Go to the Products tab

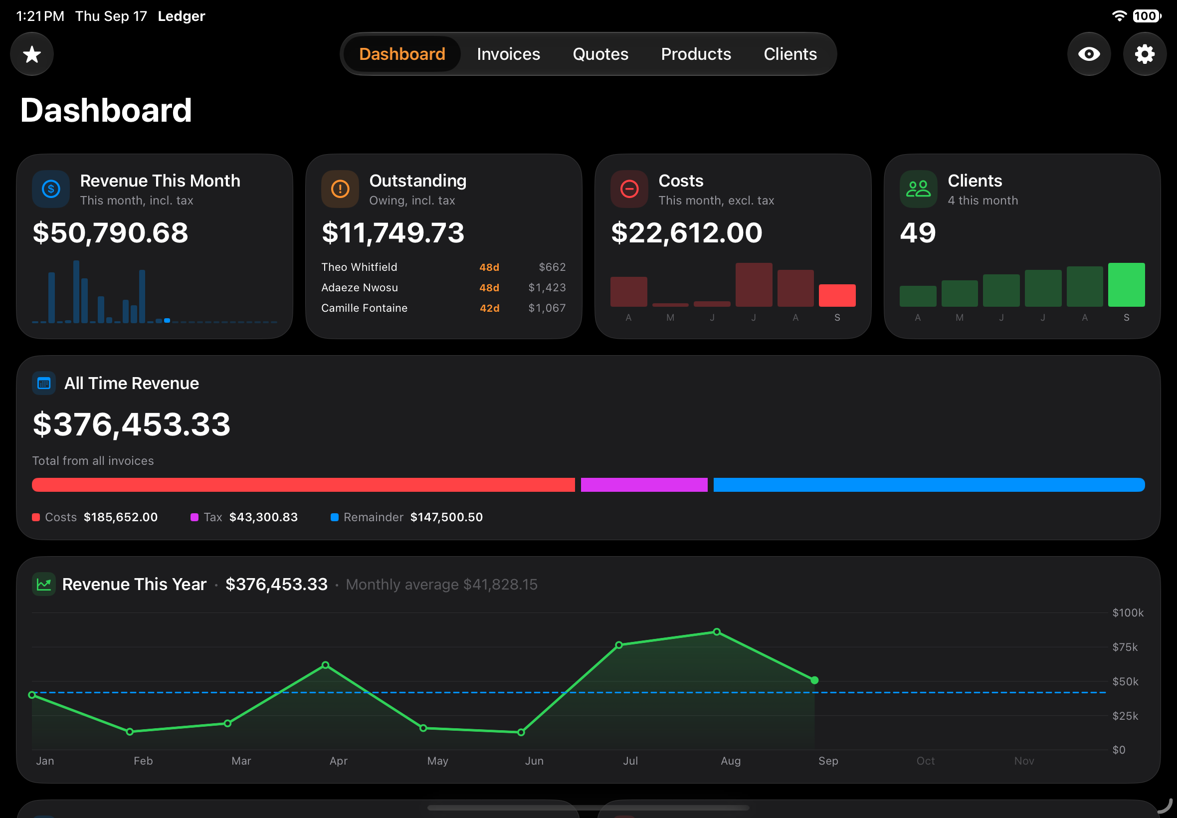695,54
